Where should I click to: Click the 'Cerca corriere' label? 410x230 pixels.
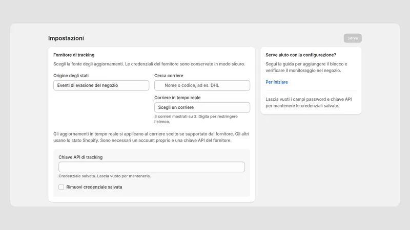click(169, 76)
